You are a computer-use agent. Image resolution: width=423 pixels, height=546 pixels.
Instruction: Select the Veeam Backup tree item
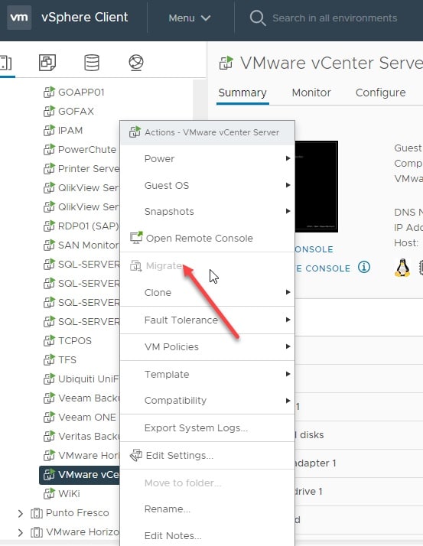81,398
